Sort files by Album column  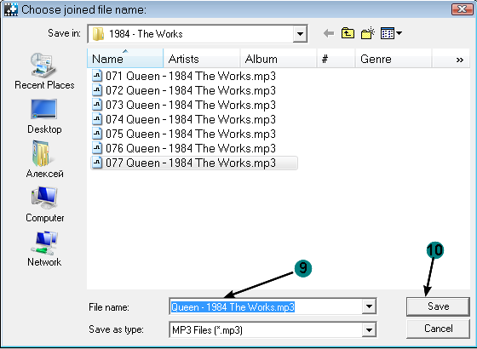pyautogui.click(x=279, y=59)
